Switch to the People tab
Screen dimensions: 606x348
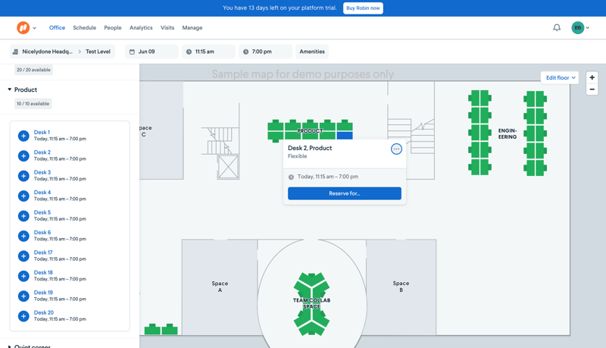112,27
